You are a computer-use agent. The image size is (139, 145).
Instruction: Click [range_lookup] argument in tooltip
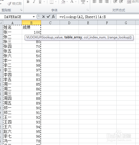tap(119, 38)
